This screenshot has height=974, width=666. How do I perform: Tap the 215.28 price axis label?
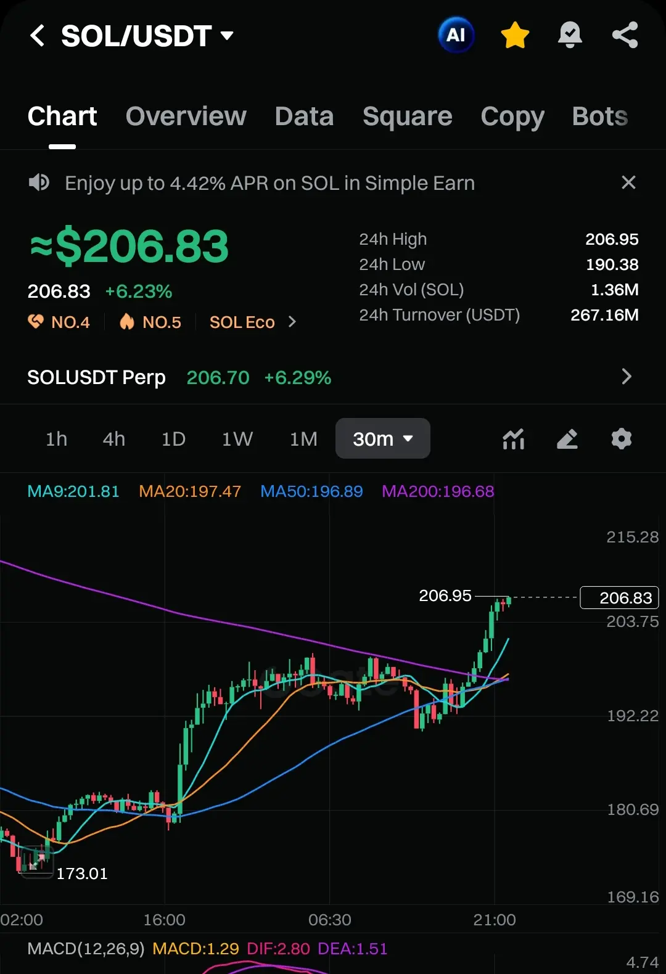[633, 537]
